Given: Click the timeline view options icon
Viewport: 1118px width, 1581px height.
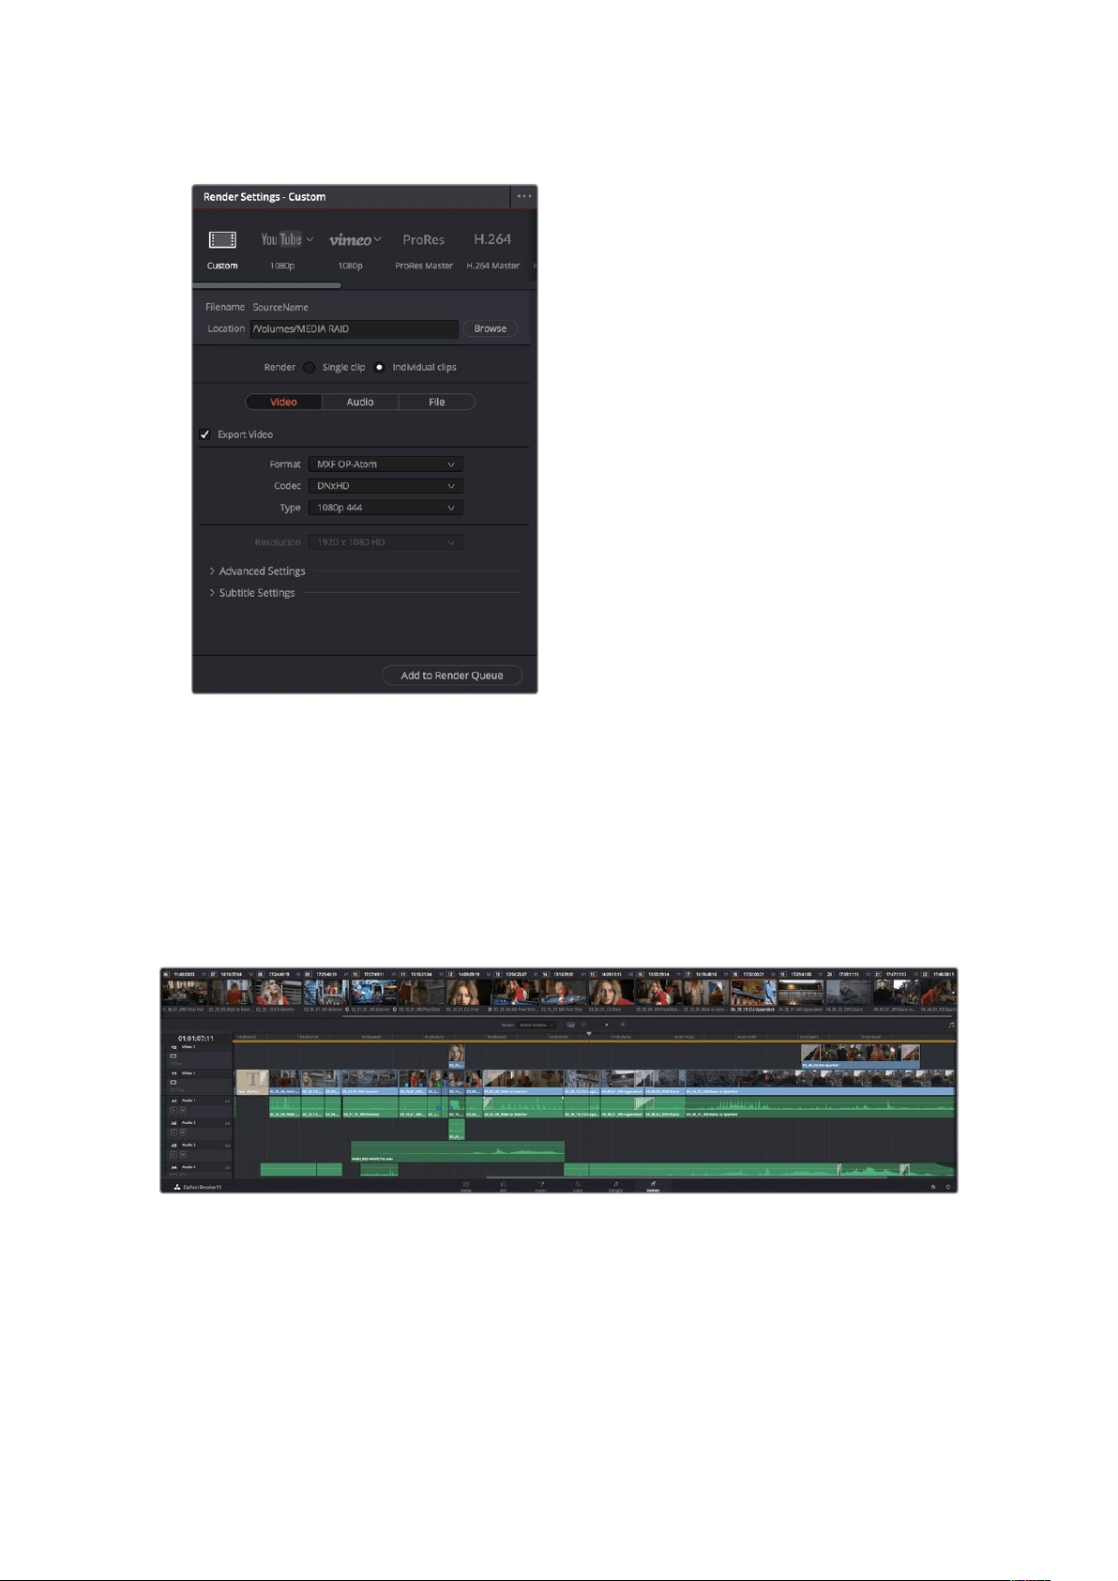Looking at the screenshot, I should coord(570,1025).
